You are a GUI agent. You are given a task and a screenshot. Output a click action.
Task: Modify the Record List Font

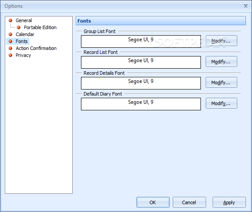[x=221, y=62]
